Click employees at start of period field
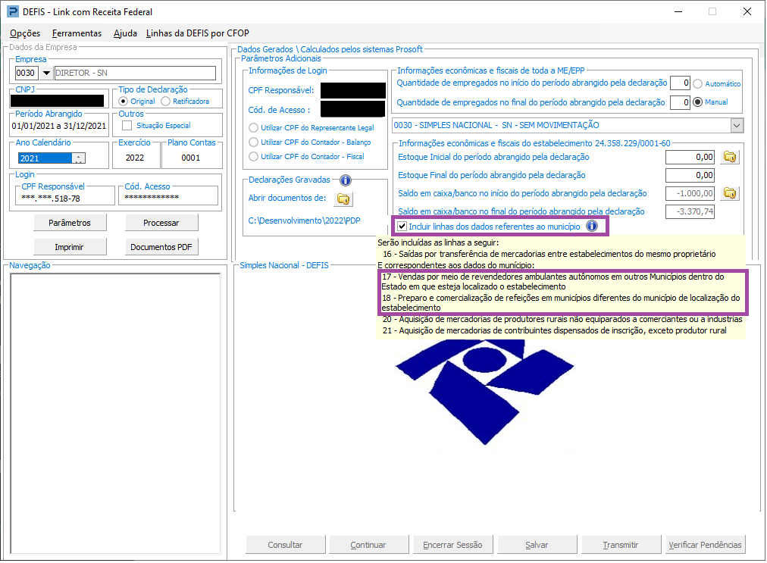The height and width of the screenshot is (563, 767). pyautogui.click(x=680, y=83)
